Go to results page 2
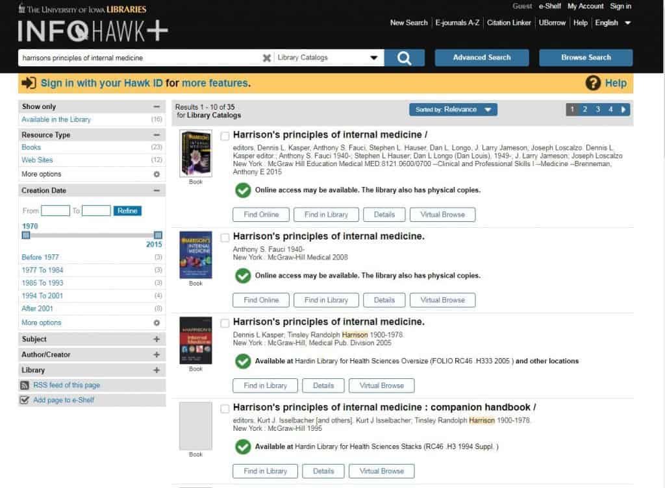This screenshot has width=665, height=488. 585,109
